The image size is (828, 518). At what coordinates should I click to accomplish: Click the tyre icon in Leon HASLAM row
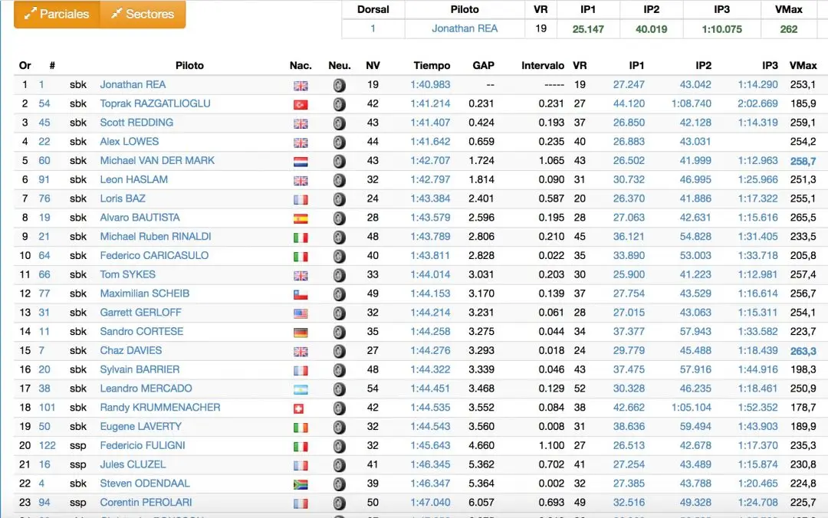coord(340,180)
